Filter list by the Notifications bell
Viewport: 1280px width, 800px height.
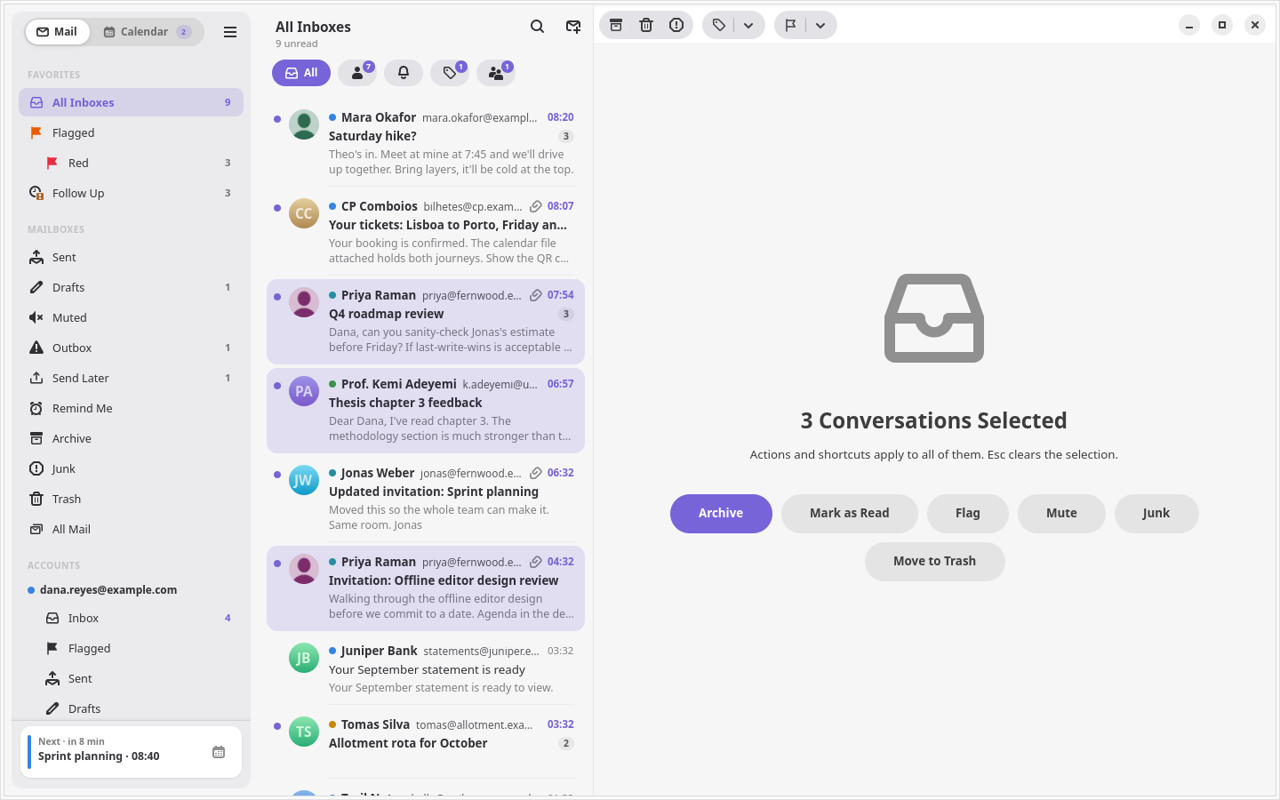404,73
